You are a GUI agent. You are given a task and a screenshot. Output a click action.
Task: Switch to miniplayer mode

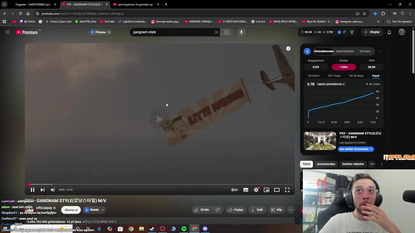(267, 190)
